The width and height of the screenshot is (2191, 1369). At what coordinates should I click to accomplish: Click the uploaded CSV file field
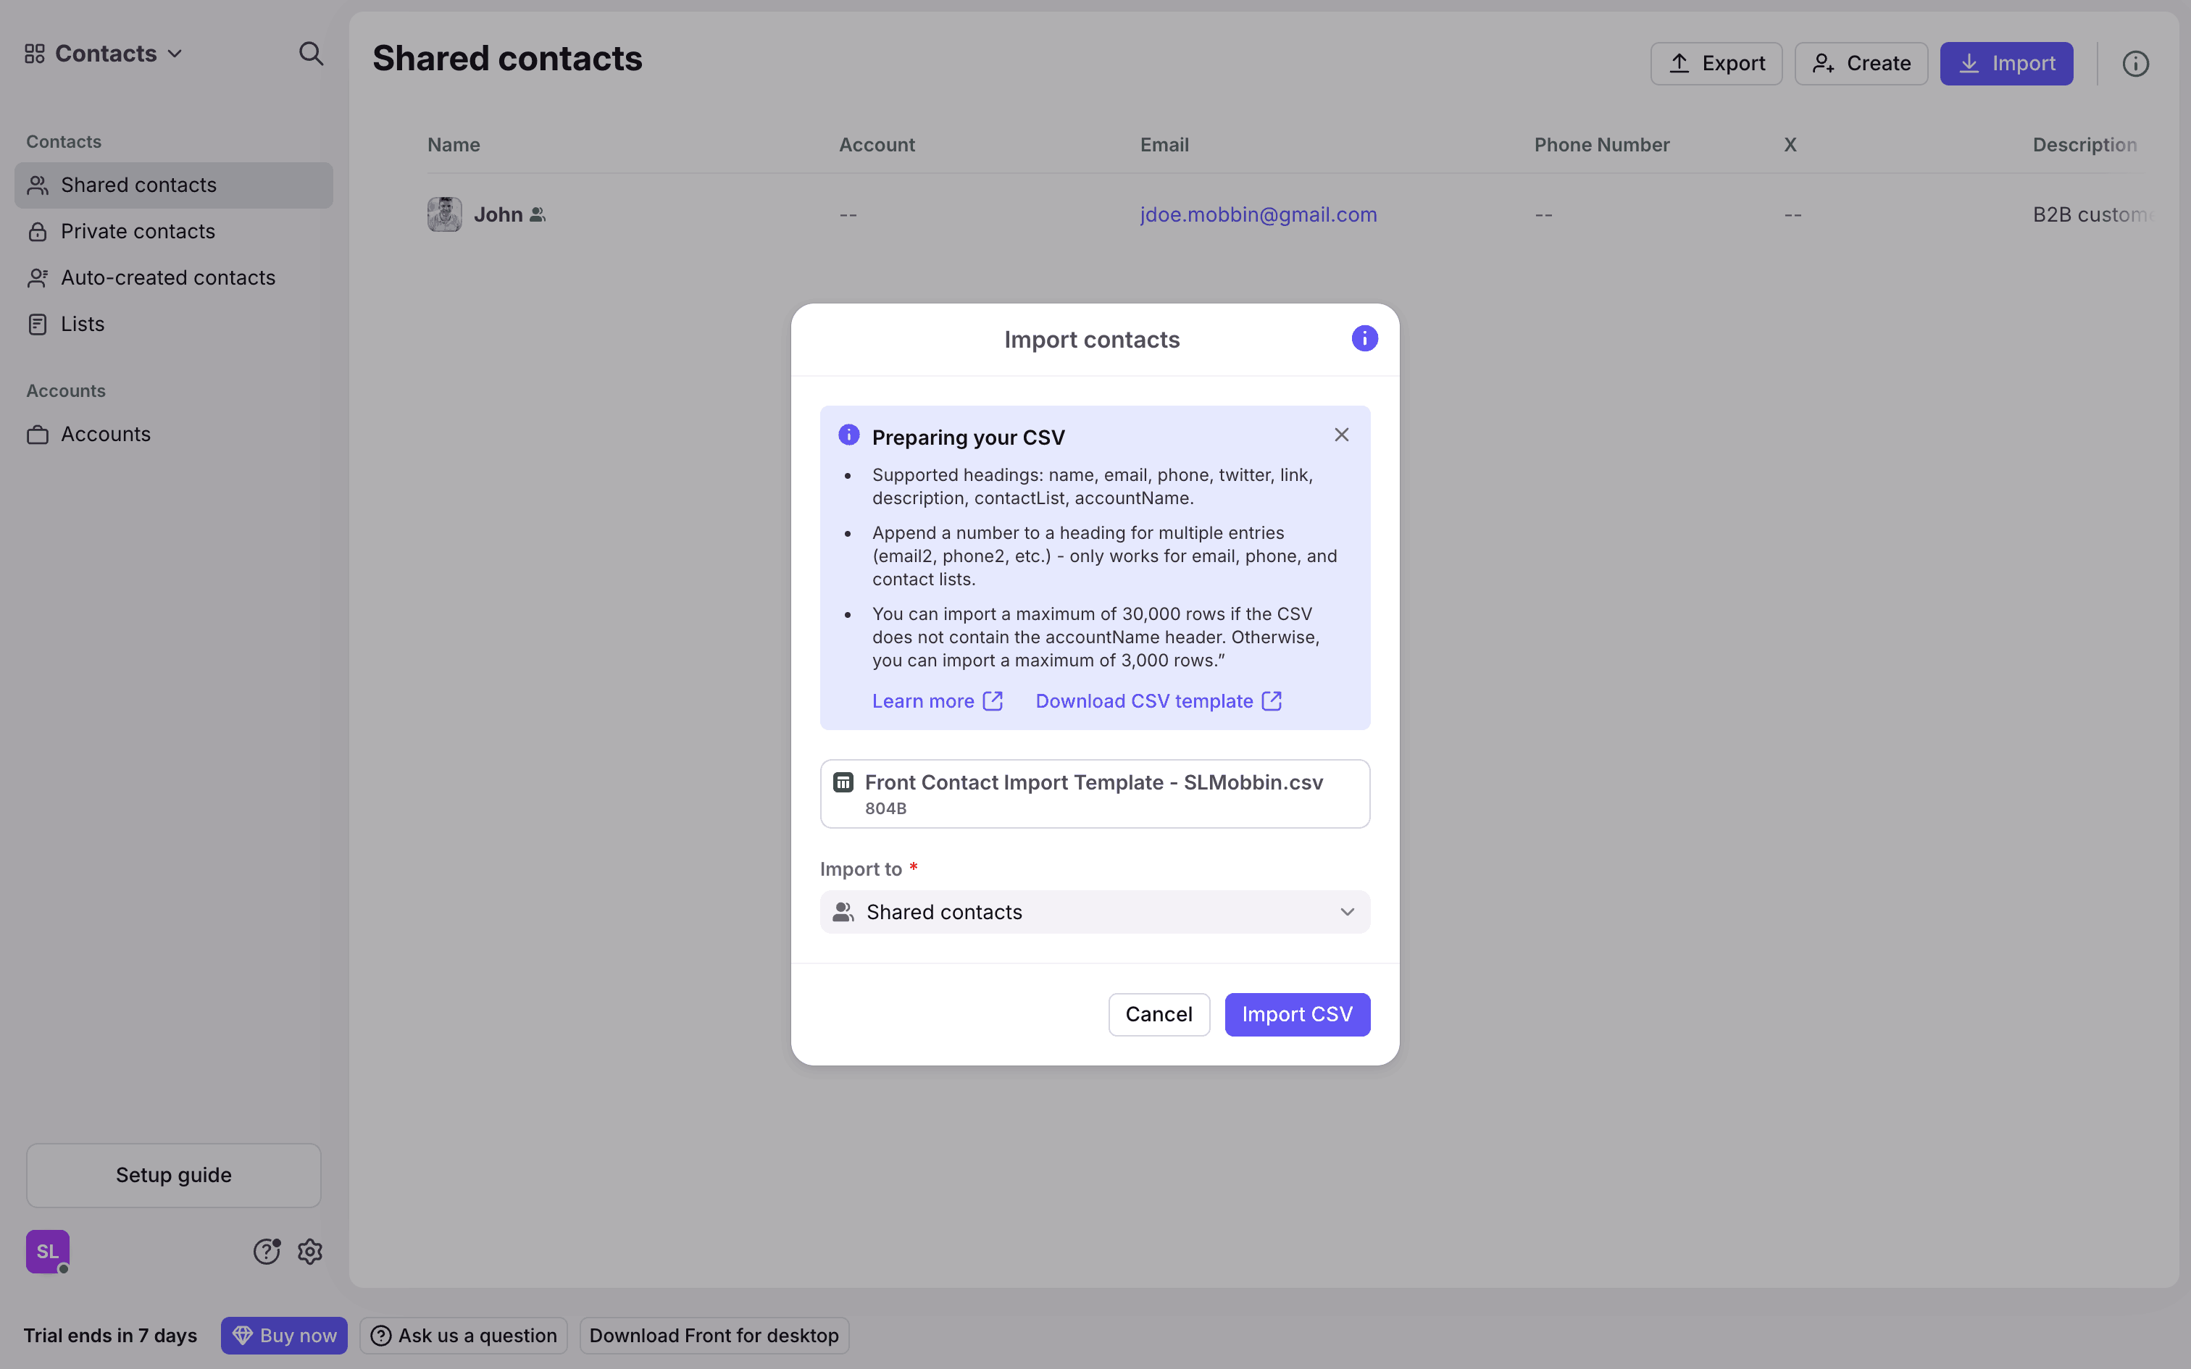1094,793
